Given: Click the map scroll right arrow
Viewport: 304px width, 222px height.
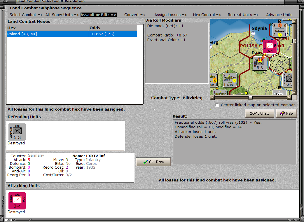Looking at the screenshot, I should coord(289,97).
